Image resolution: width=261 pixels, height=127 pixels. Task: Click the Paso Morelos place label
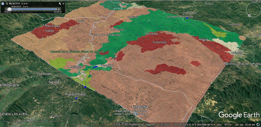point(190,13)
